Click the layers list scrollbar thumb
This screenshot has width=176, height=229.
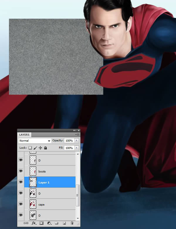pos(78,195)
